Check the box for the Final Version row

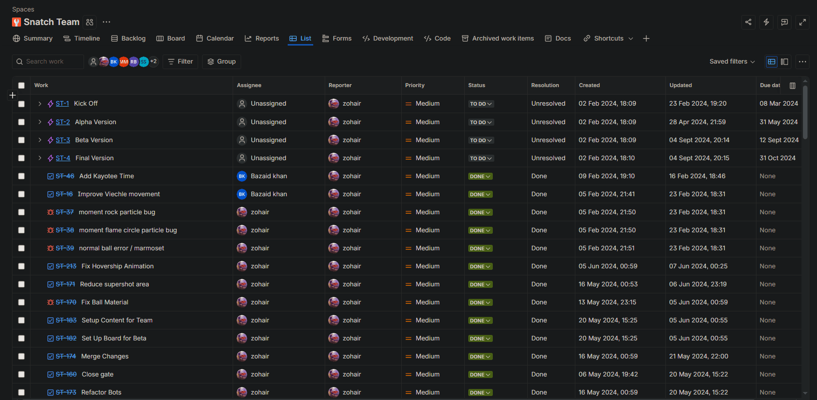[x=22, y=158]
